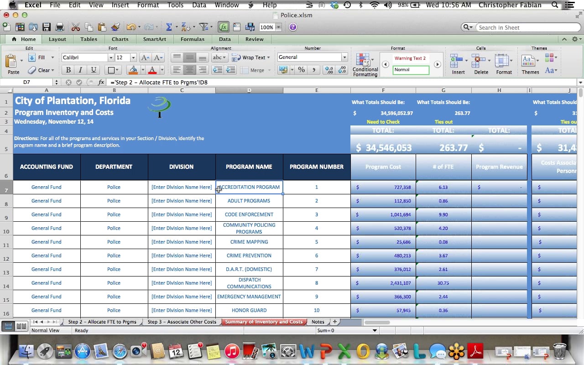This screenshot has width=584, height=365.
Task: Switch to the Formulas ribbon tab
Action: click(x=192, y=39)
